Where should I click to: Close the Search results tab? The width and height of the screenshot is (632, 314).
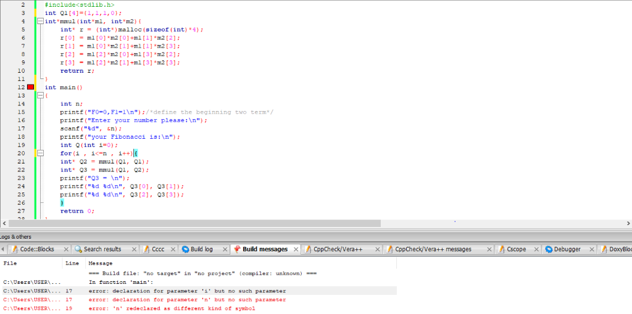tap(133, 249)
